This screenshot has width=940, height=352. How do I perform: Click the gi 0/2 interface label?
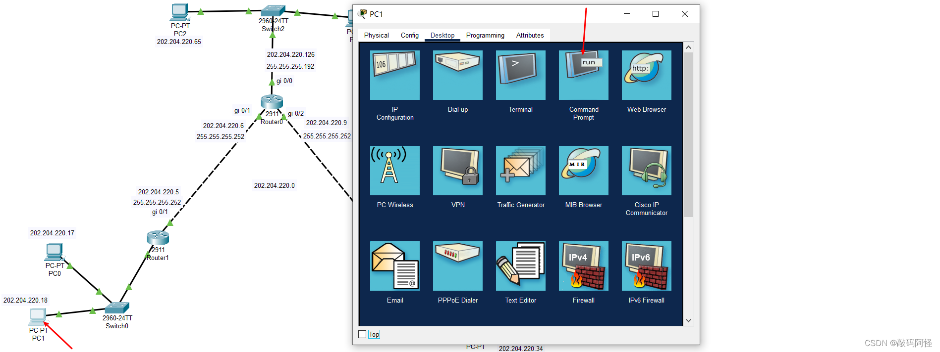coord(295,113)
